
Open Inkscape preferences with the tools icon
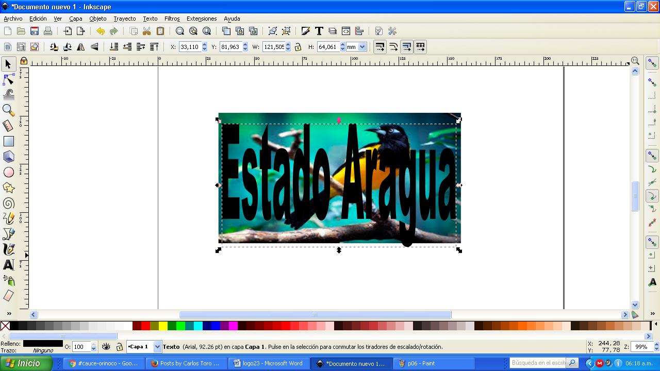coord(392,31)
